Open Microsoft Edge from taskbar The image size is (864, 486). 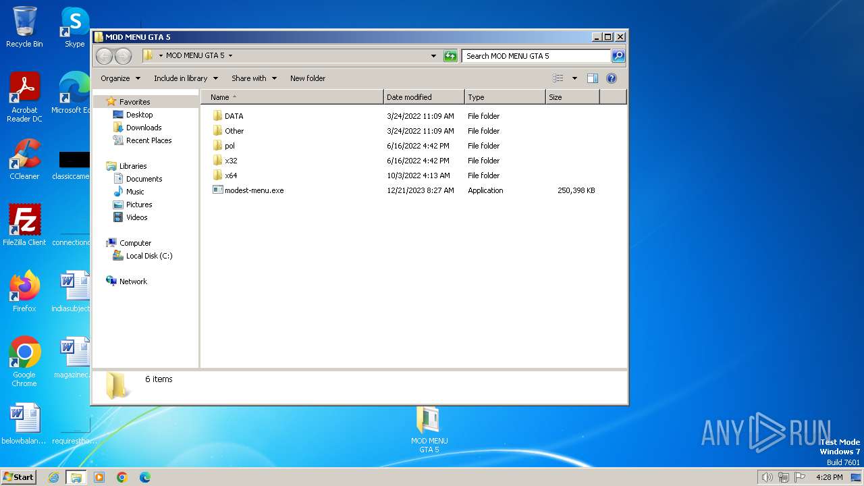pyautogui.click(x=145, y=477)
